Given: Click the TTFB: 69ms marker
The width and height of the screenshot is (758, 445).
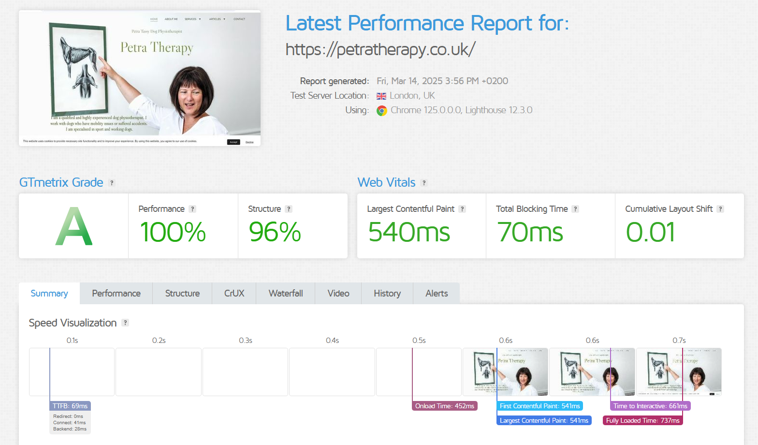Looking at the screenshot, I should point(70,406).
